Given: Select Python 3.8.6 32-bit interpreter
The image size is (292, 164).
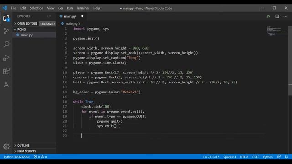Looking at the screenshot, I should coord(16,157).
